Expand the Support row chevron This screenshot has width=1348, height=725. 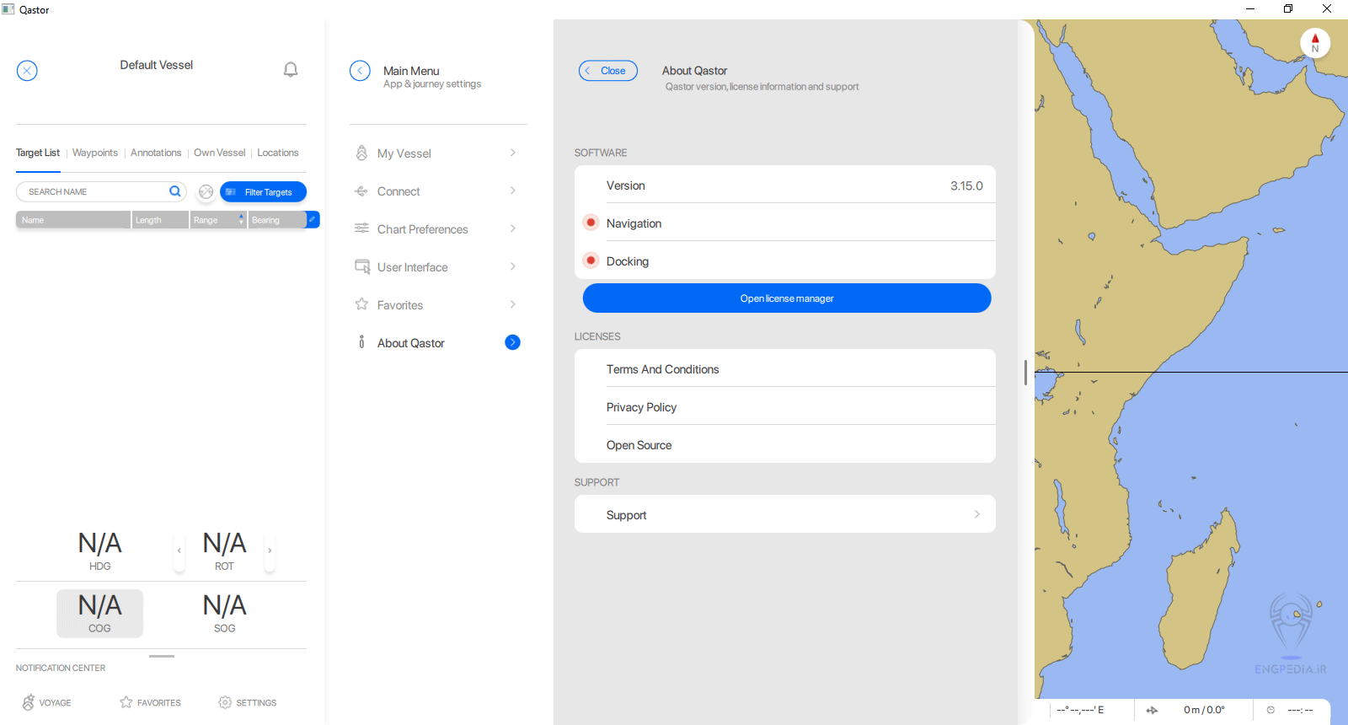point(977,514)
